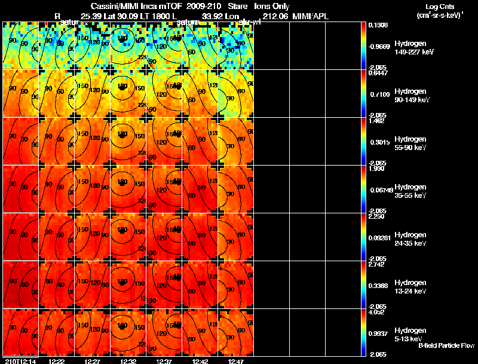This screenshot has width=478, height=364.
Task: Click the '0.06749' colorbar midpoint value
Action: tap(381, 190)
